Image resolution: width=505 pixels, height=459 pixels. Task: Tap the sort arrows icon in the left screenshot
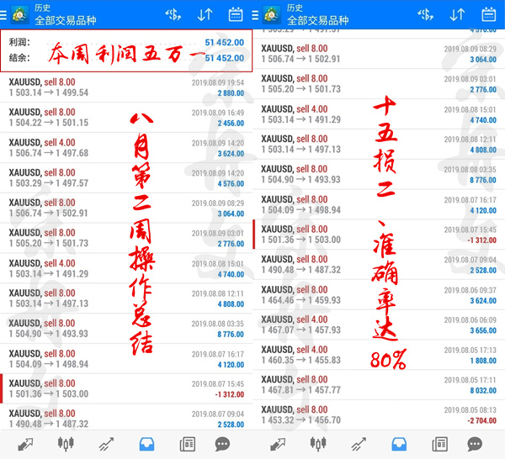[x=205, y=14]
